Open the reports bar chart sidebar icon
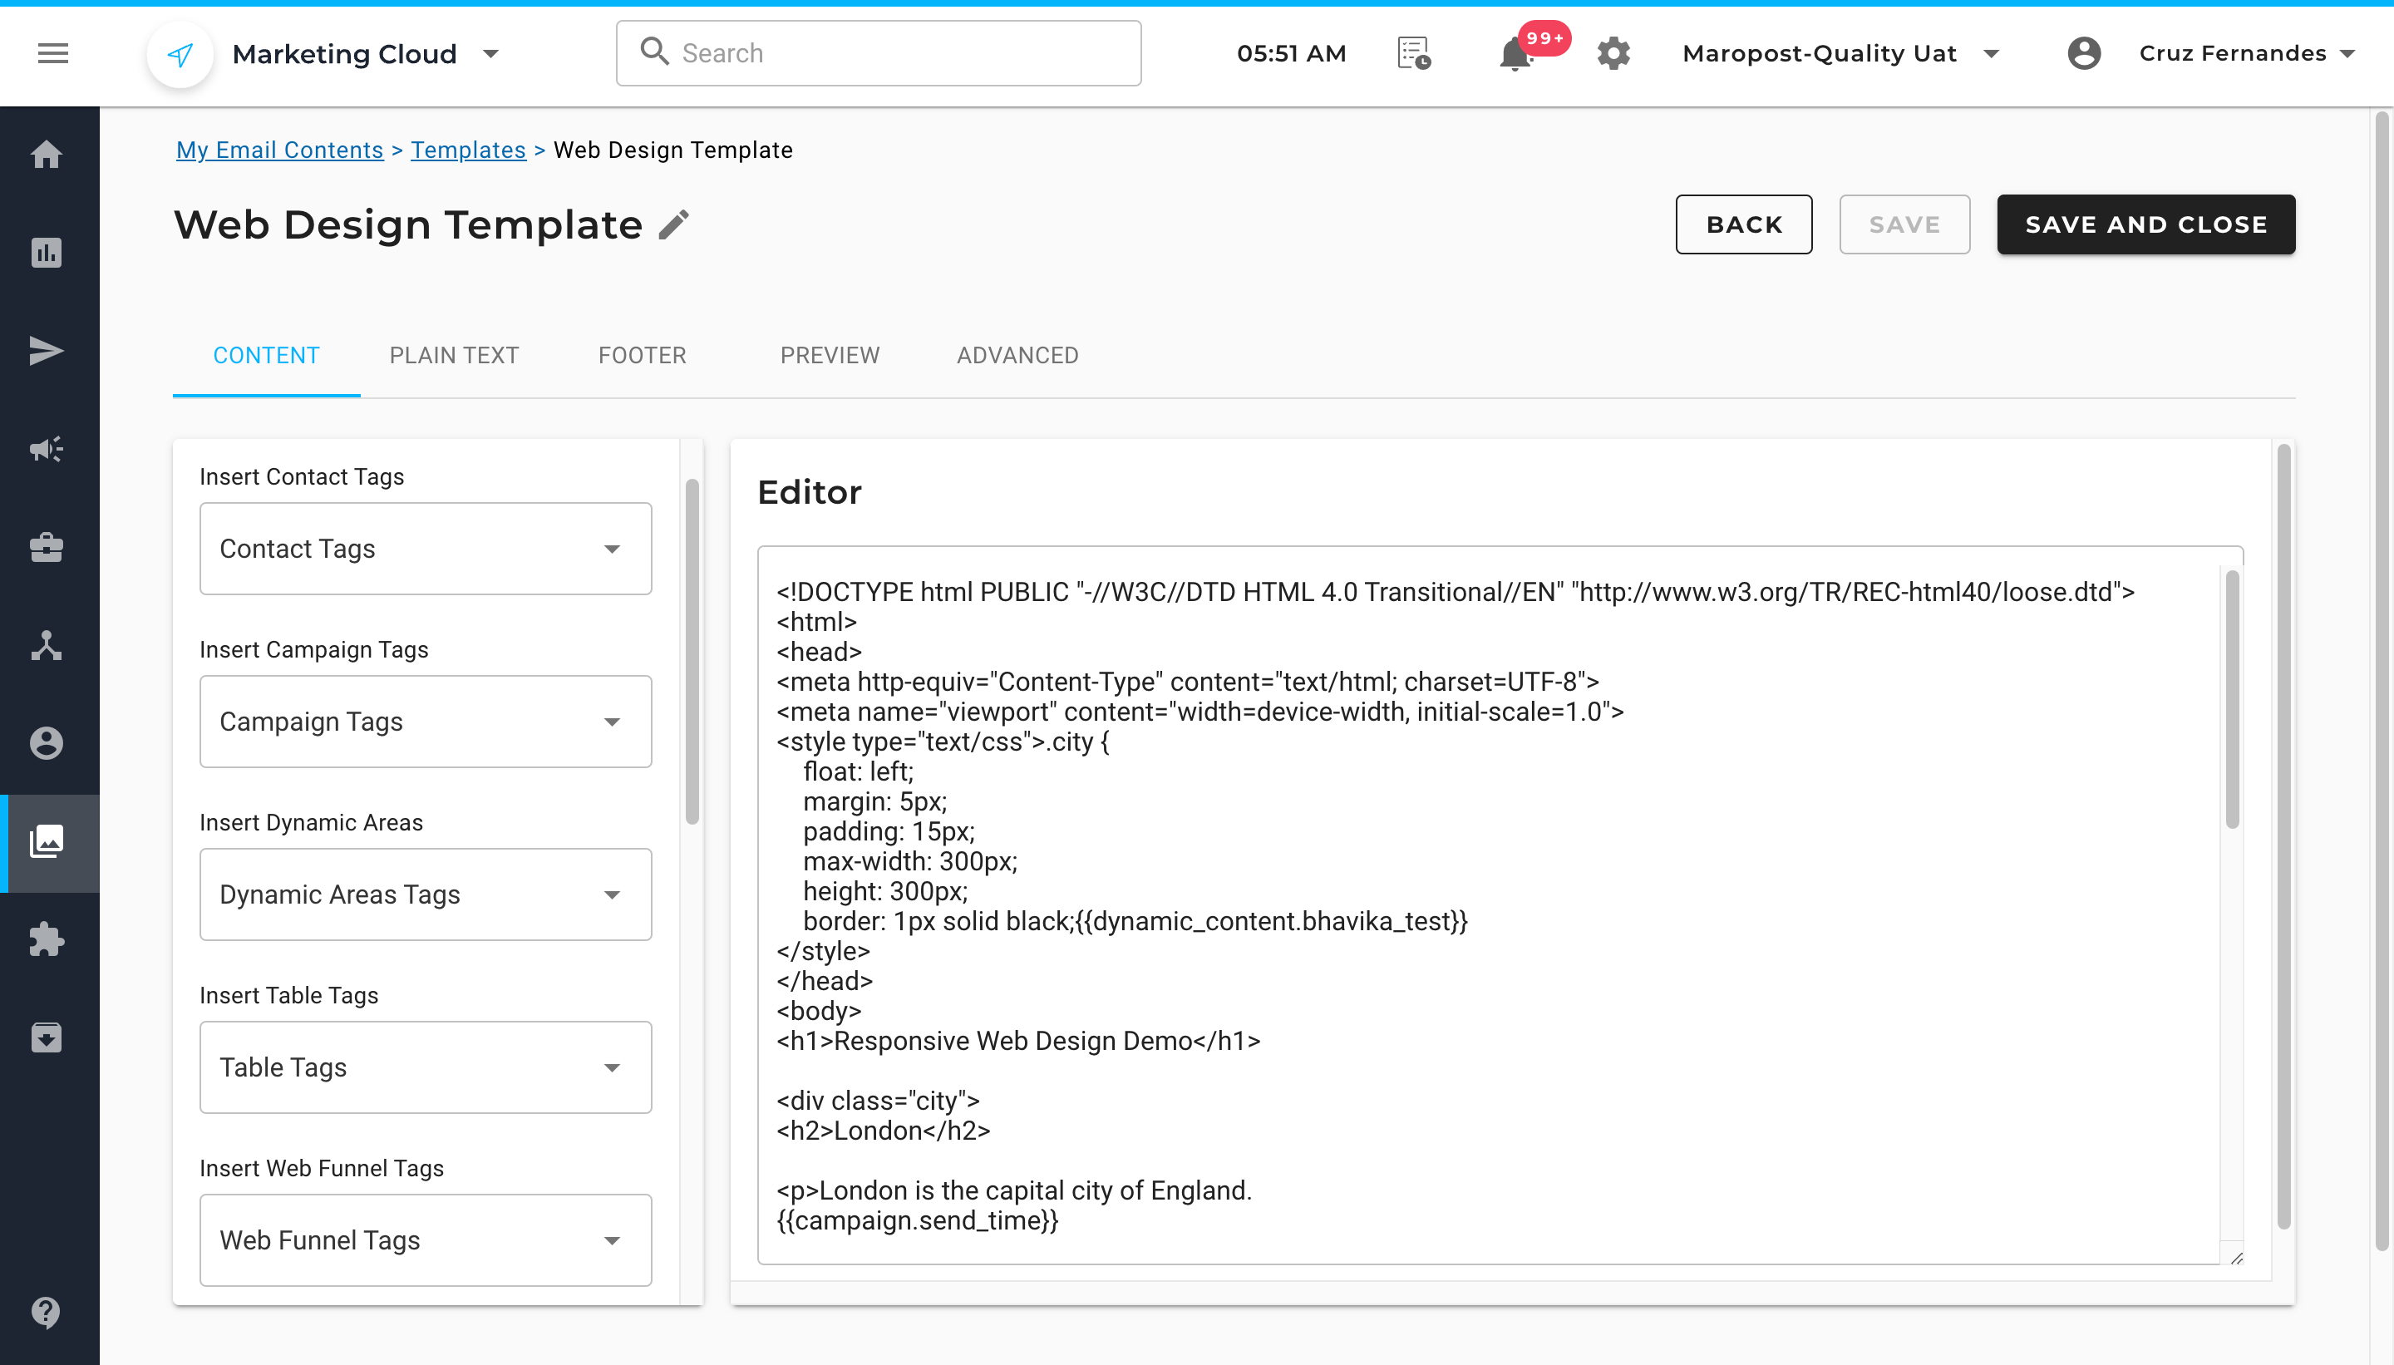This screenshot has height=1365, width=2394. (x=46, y=252)
